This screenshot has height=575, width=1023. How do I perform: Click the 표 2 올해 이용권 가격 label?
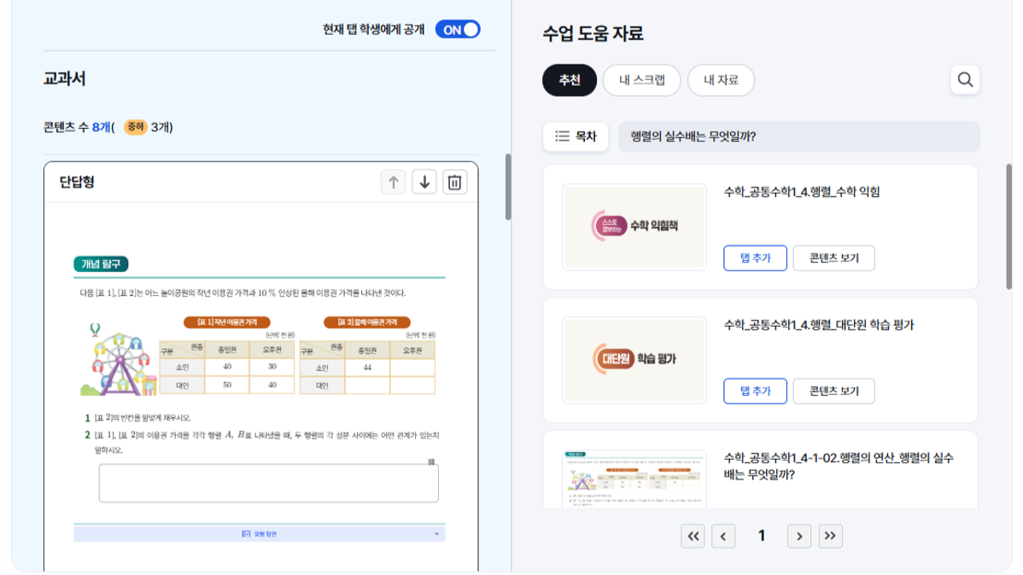[x=366, y=322]
